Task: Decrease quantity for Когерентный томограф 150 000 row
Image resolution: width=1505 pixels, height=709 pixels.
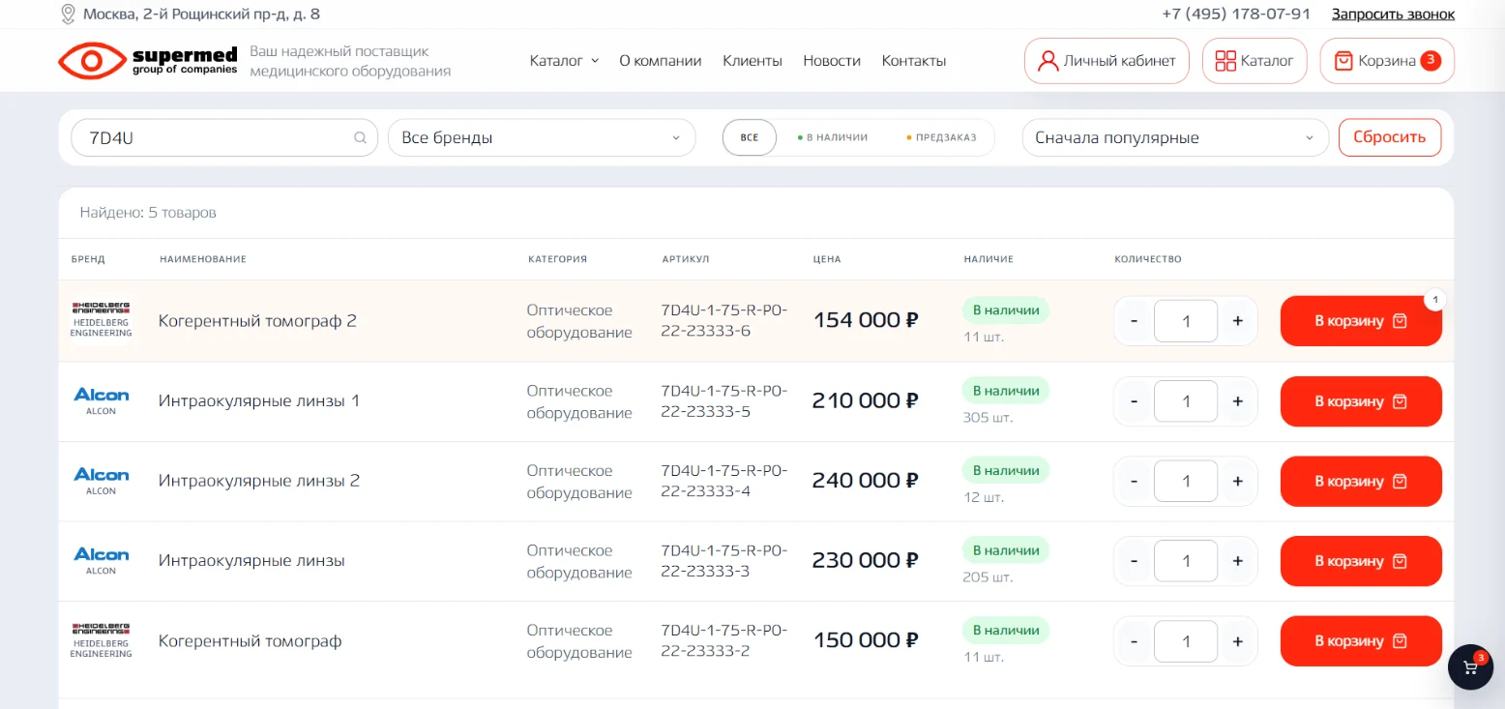Action: 1135,641
